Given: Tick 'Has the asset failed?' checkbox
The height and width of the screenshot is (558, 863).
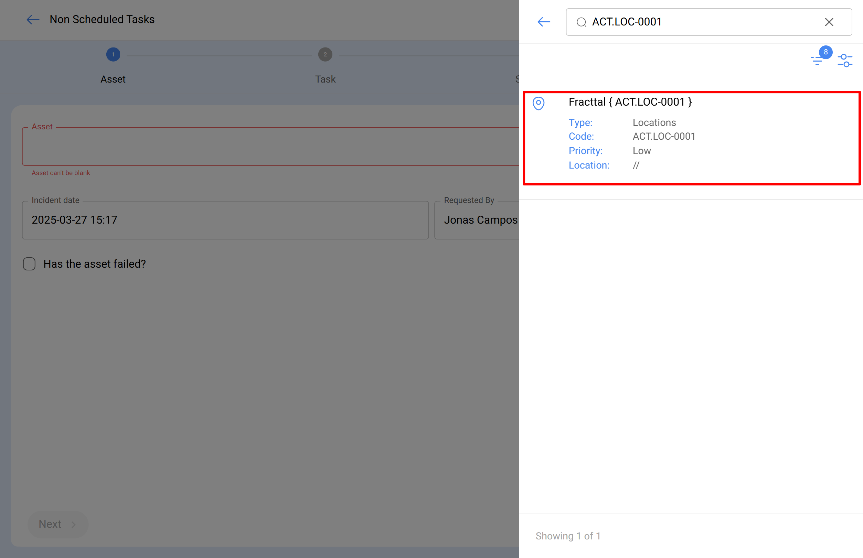Looking at the screenshot, I should tap(29, 264).
